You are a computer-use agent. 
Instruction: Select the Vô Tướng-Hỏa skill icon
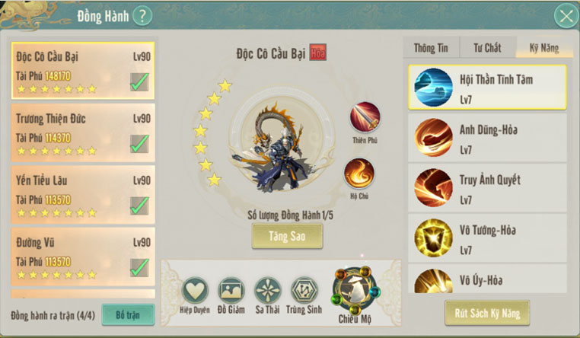pyautogui.click(x=433, y=238)
